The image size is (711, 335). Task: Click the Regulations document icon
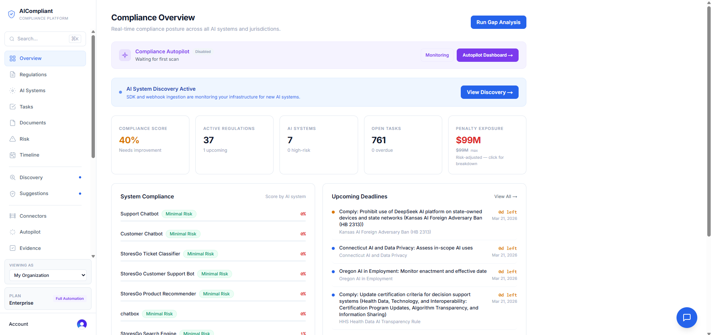(x=13, y=74)
